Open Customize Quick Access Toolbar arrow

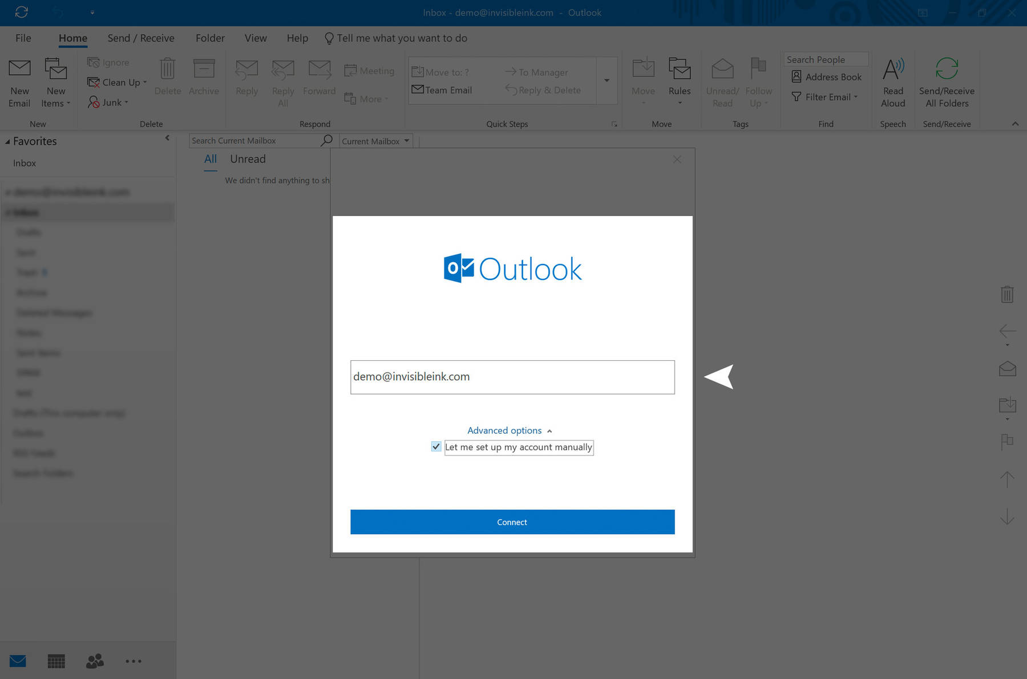[92, 12]
